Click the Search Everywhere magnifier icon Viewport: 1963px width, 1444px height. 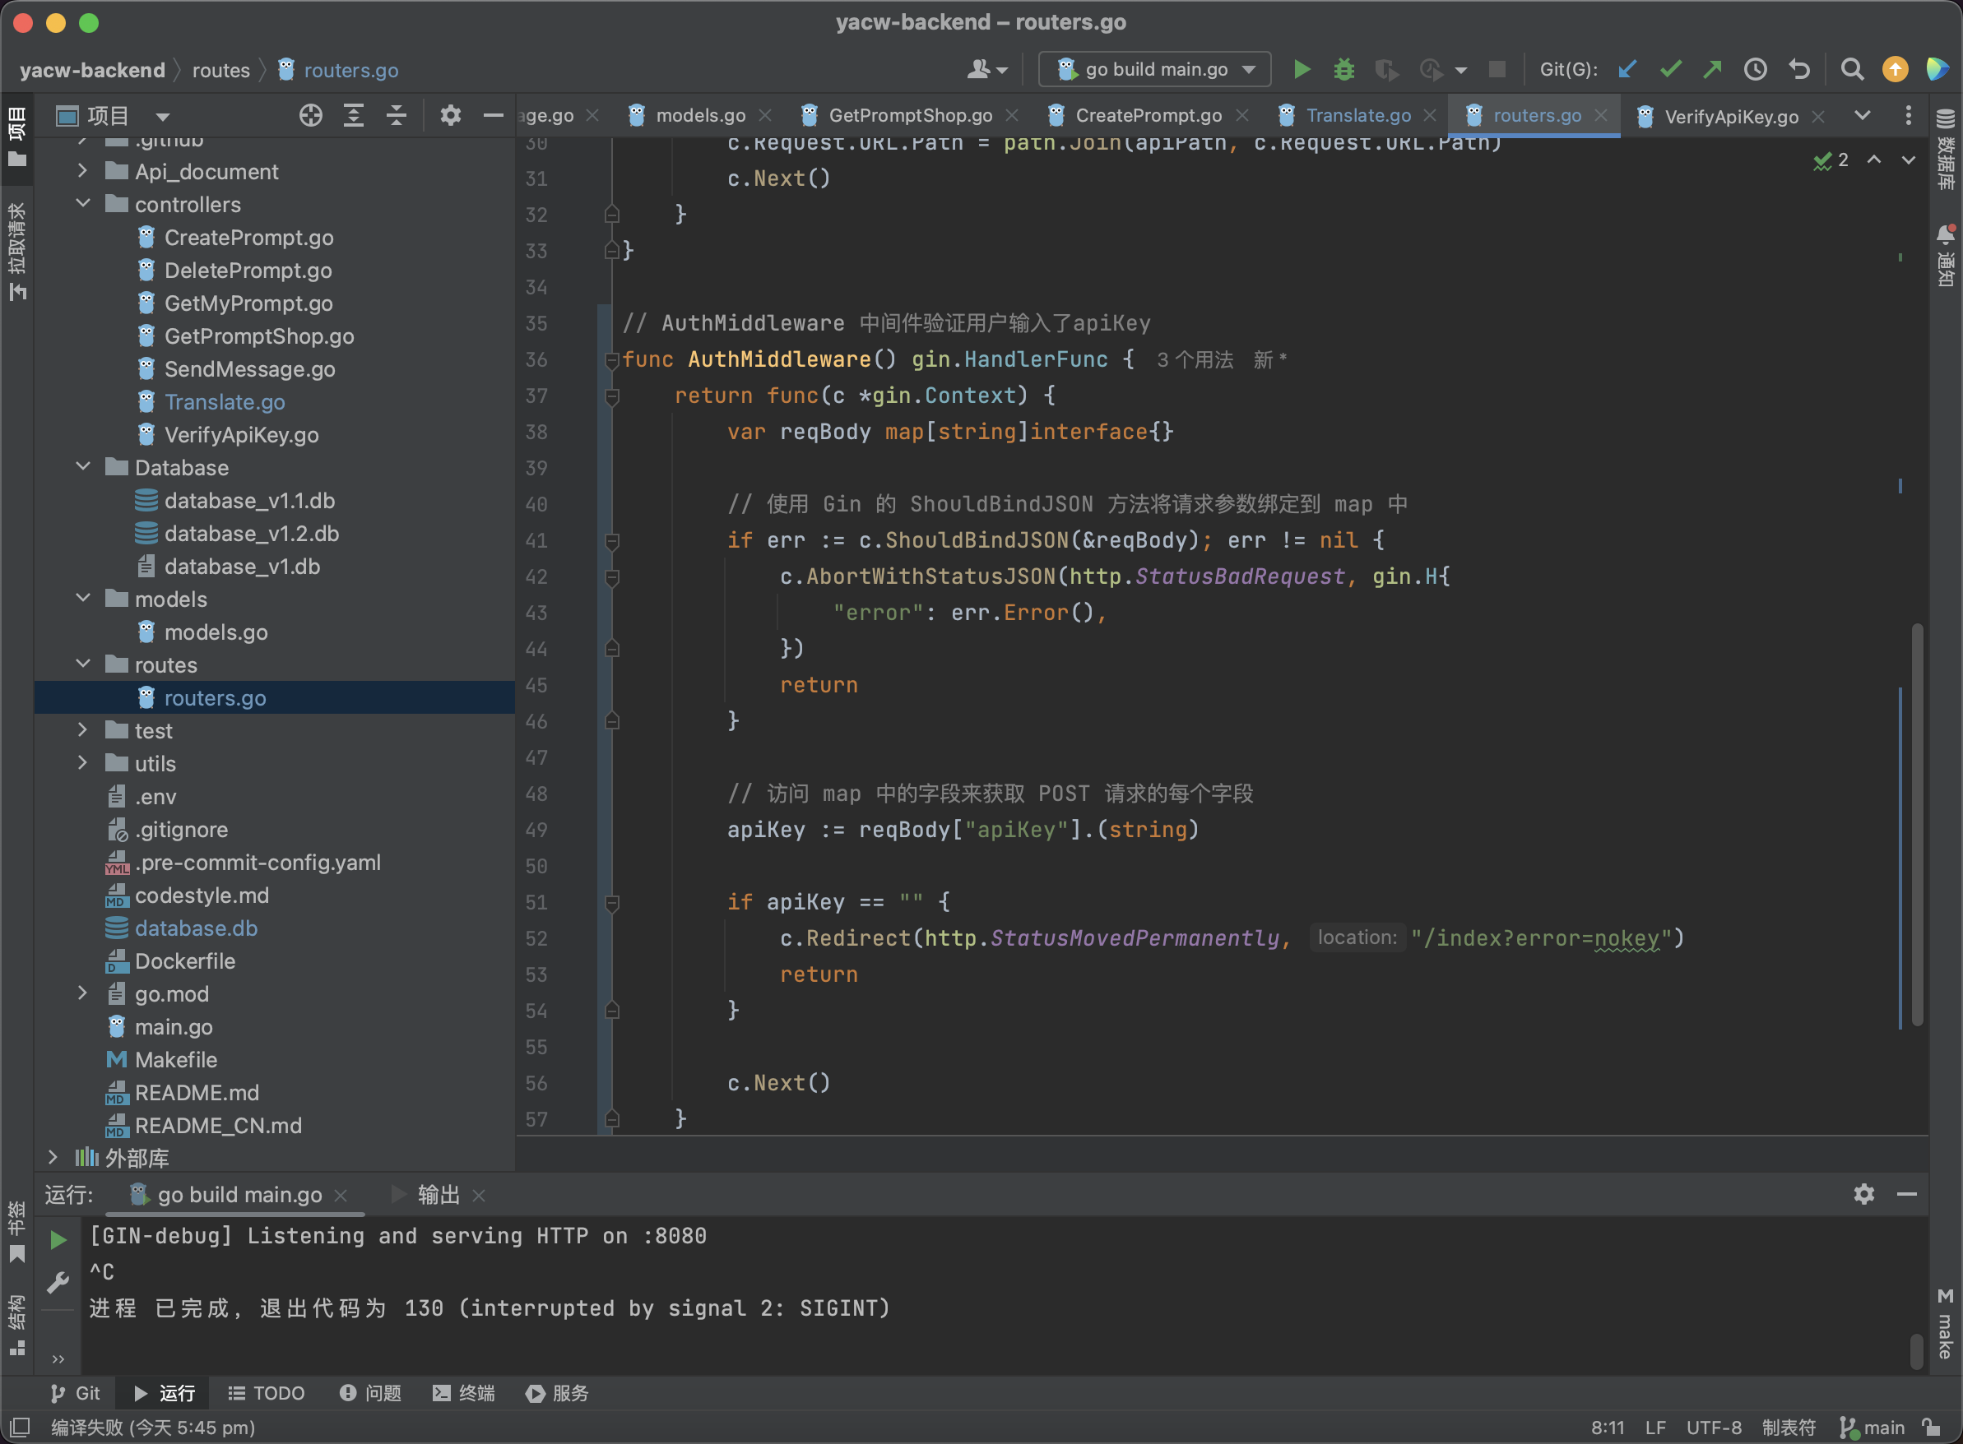(x=1851, y=69)
